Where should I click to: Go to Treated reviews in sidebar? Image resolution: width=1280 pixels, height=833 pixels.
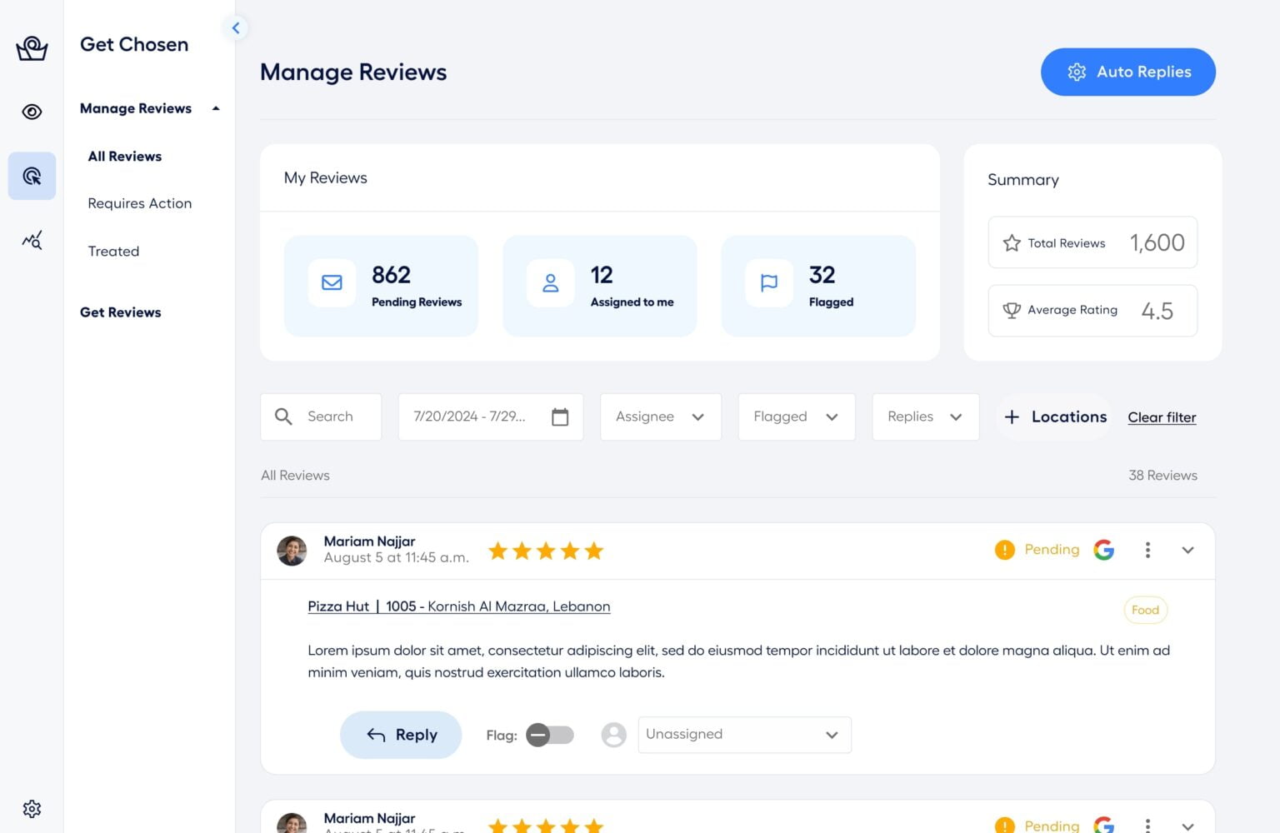click(113, 252)
